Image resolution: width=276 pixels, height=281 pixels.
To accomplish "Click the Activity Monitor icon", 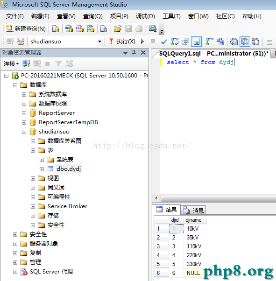I will coord(153,28).
